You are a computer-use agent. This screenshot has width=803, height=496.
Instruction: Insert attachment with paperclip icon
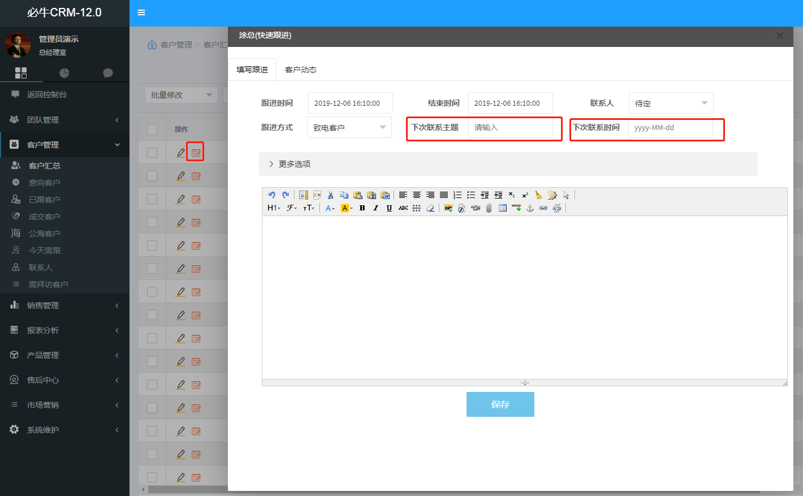click(489, 208)
